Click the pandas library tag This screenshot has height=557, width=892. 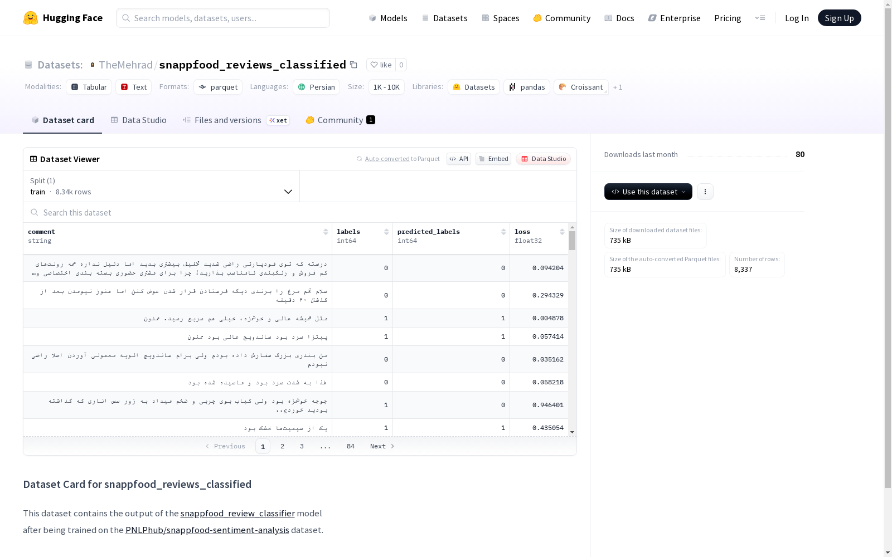pos(527,87)
